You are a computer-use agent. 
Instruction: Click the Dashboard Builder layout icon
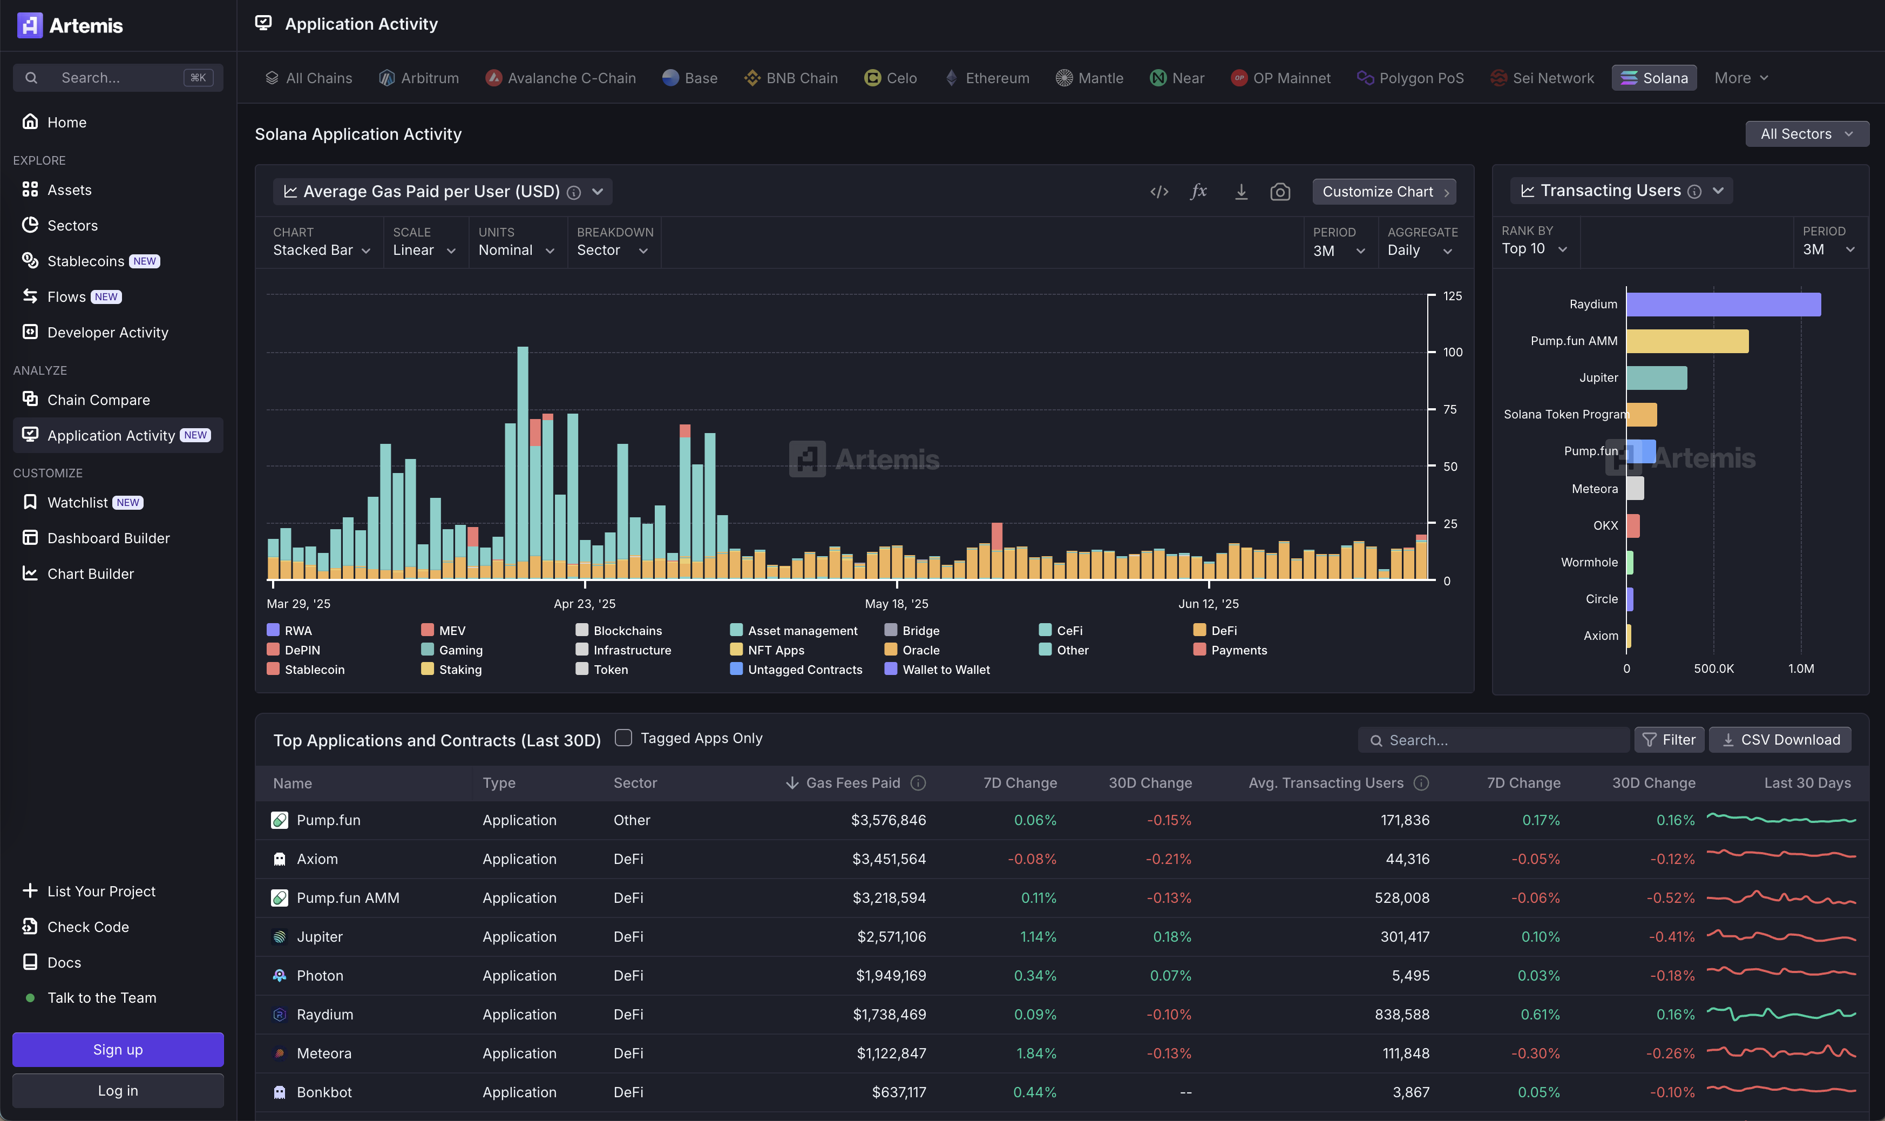30,537
